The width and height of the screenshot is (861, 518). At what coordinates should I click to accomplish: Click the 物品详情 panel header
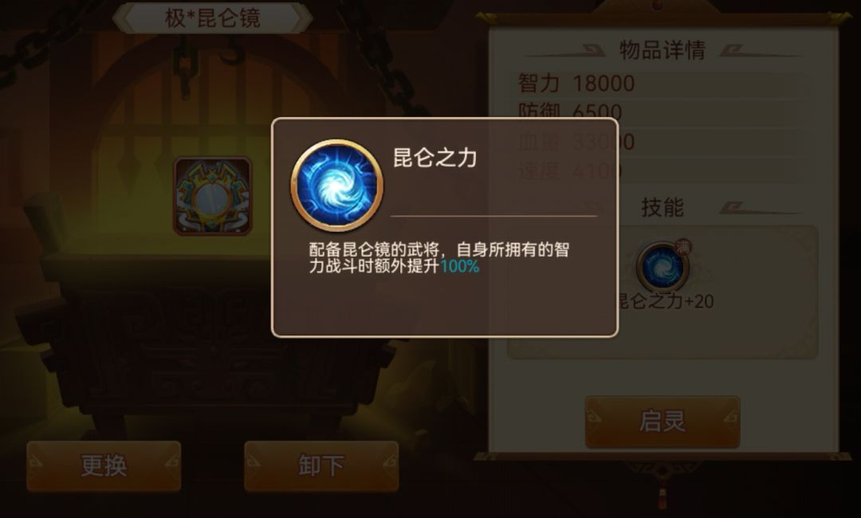pos(662,50)
